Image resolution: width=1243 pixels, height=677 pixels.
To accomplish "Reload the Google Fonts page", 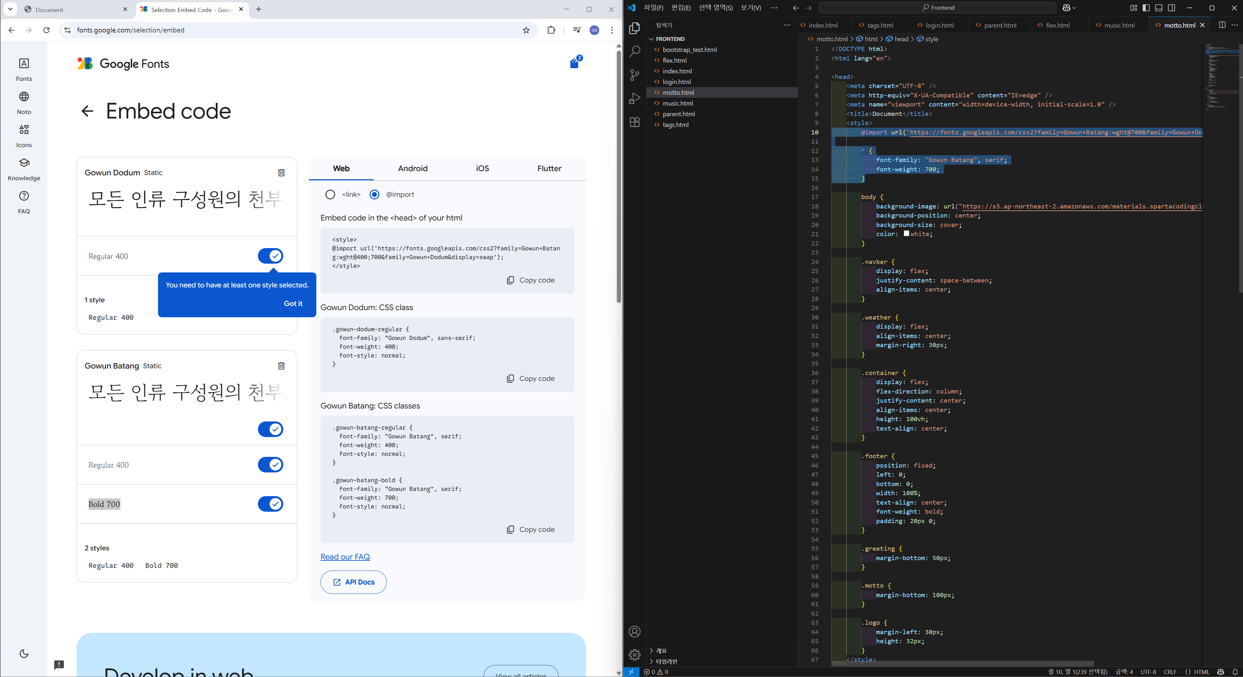I will coord(46,30).
